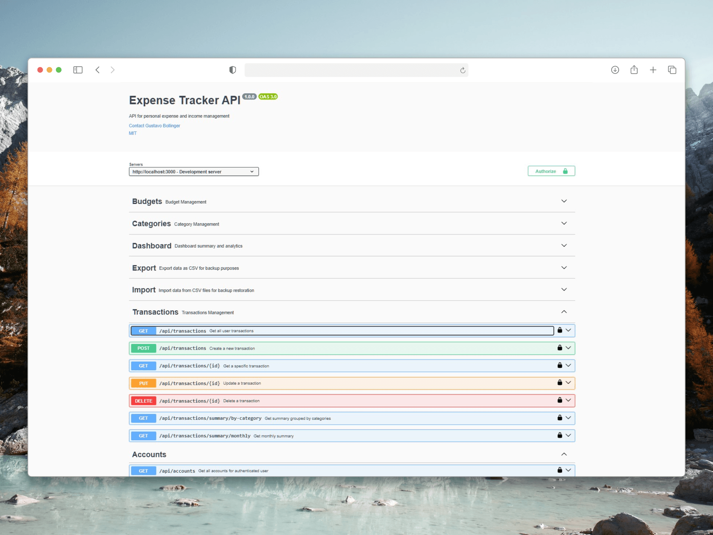The width and height of the screenshot is (713, 535).
Task: Click the page reload icon in address bar
Action: (462, 70)
